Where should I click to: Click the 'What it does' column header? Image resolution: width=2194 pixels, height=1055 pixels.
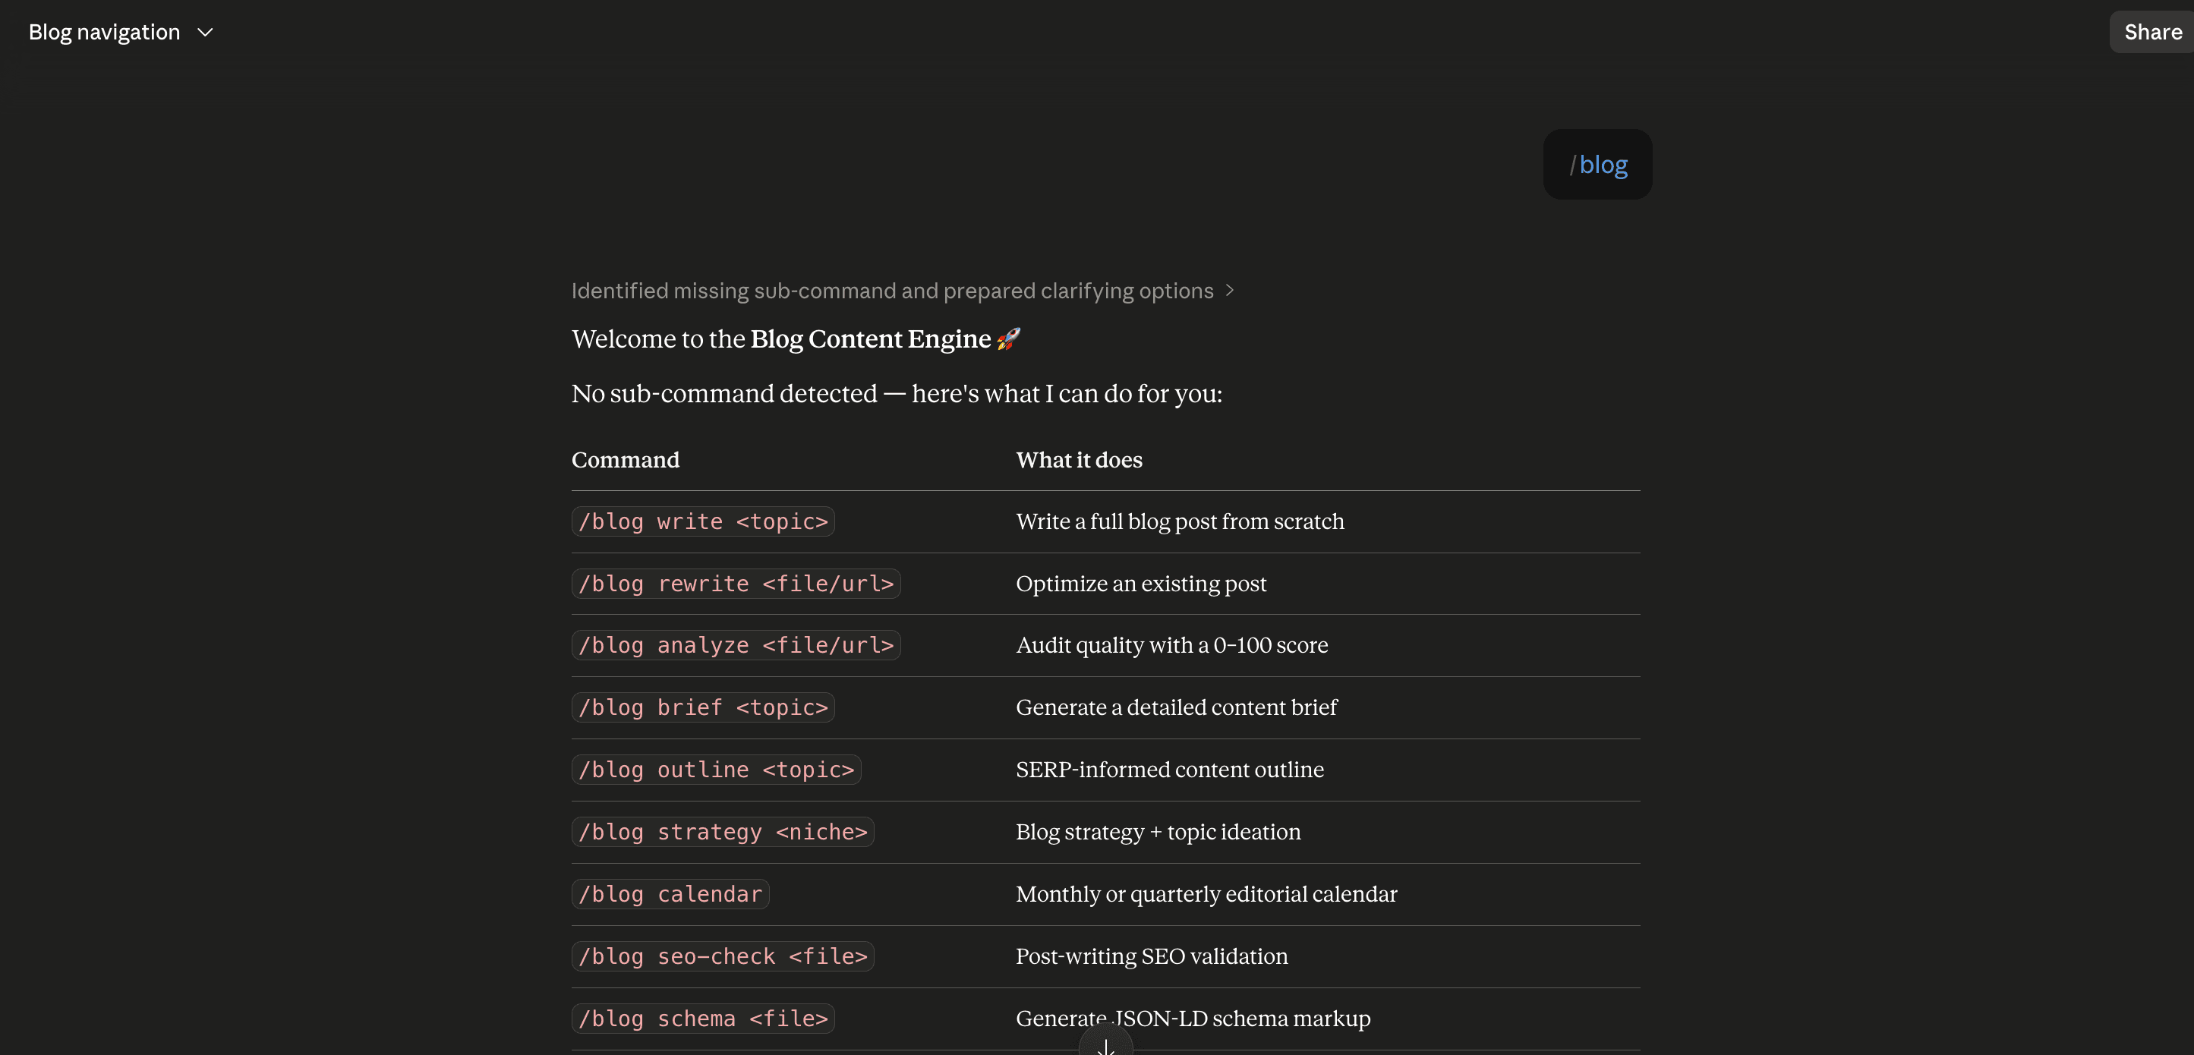point(1078,460)
